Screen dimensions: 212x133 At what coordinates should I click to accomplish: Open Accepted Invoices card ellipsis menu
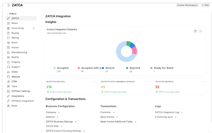pos(94,81)
